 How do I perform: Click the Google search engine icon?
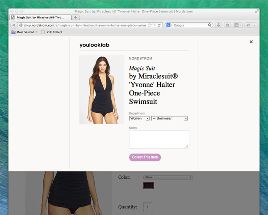168,25
